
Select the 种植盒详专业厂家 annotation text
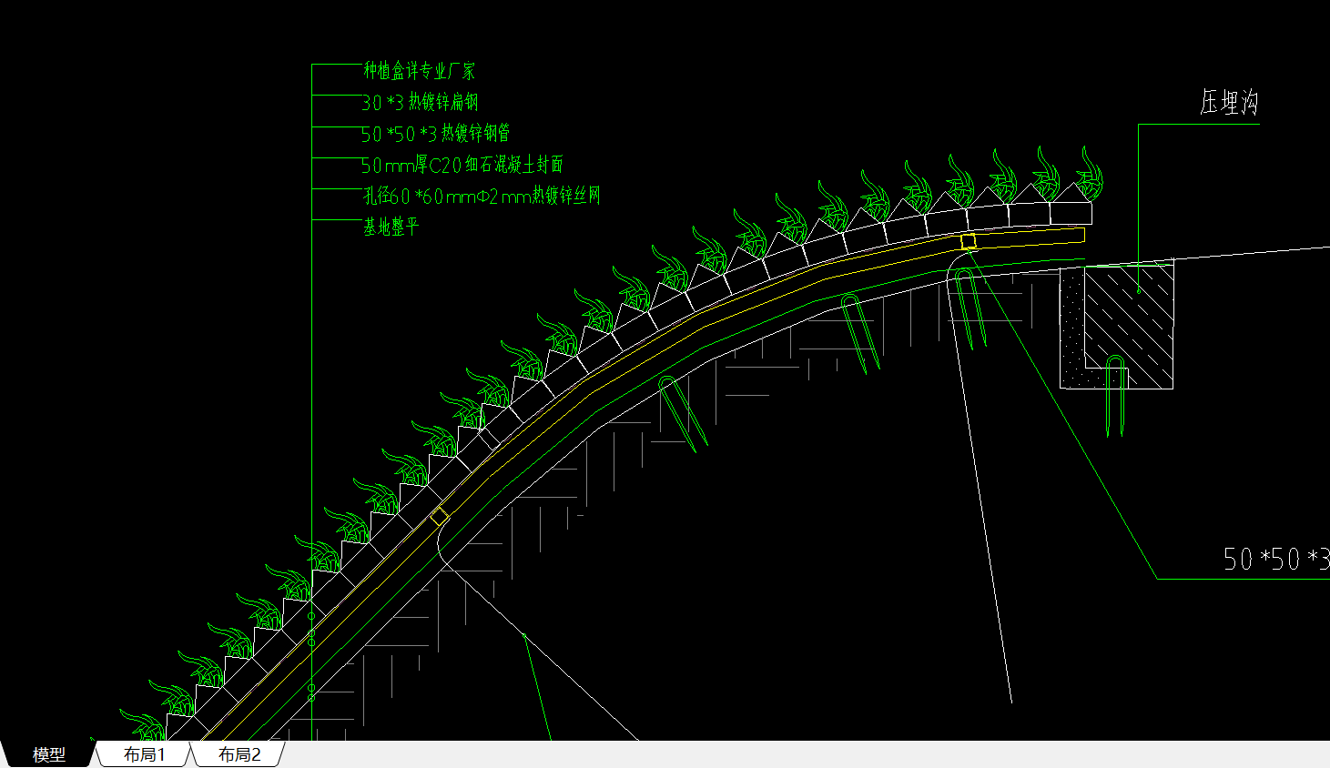(x=420, y=71)
